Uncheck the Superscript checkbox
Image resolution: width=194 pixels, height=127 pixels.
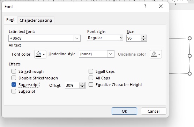14,85
